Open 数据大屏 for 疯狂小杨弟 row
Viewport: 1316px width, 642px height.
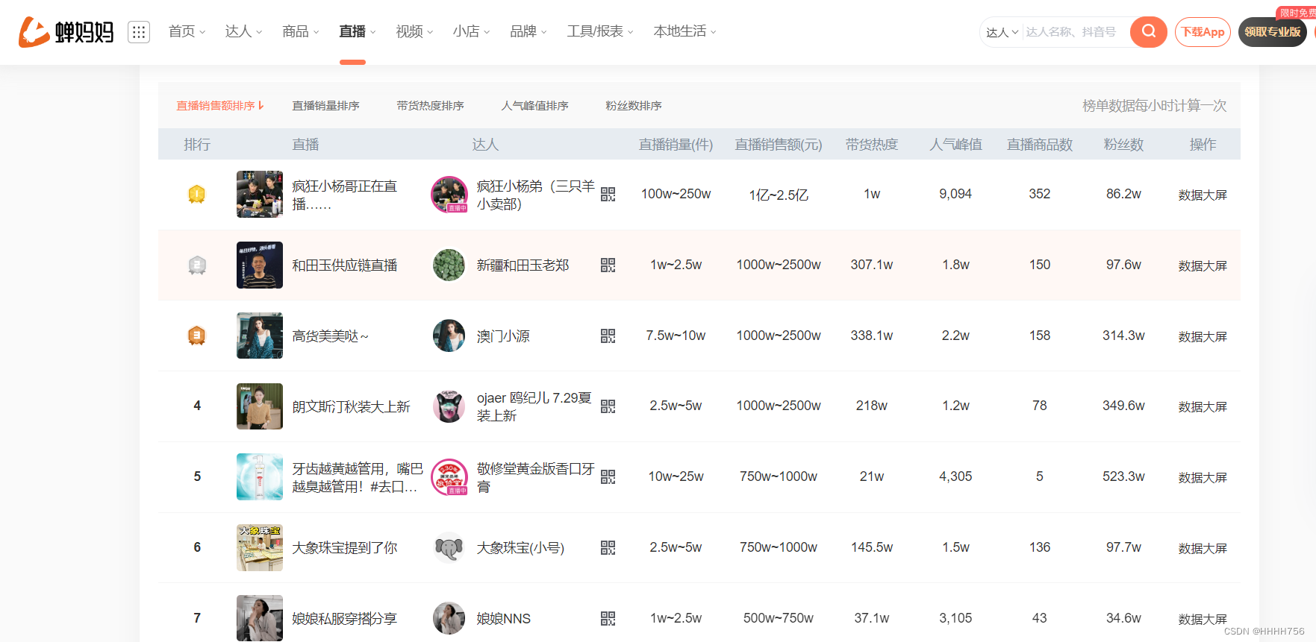pos(1203,195)
